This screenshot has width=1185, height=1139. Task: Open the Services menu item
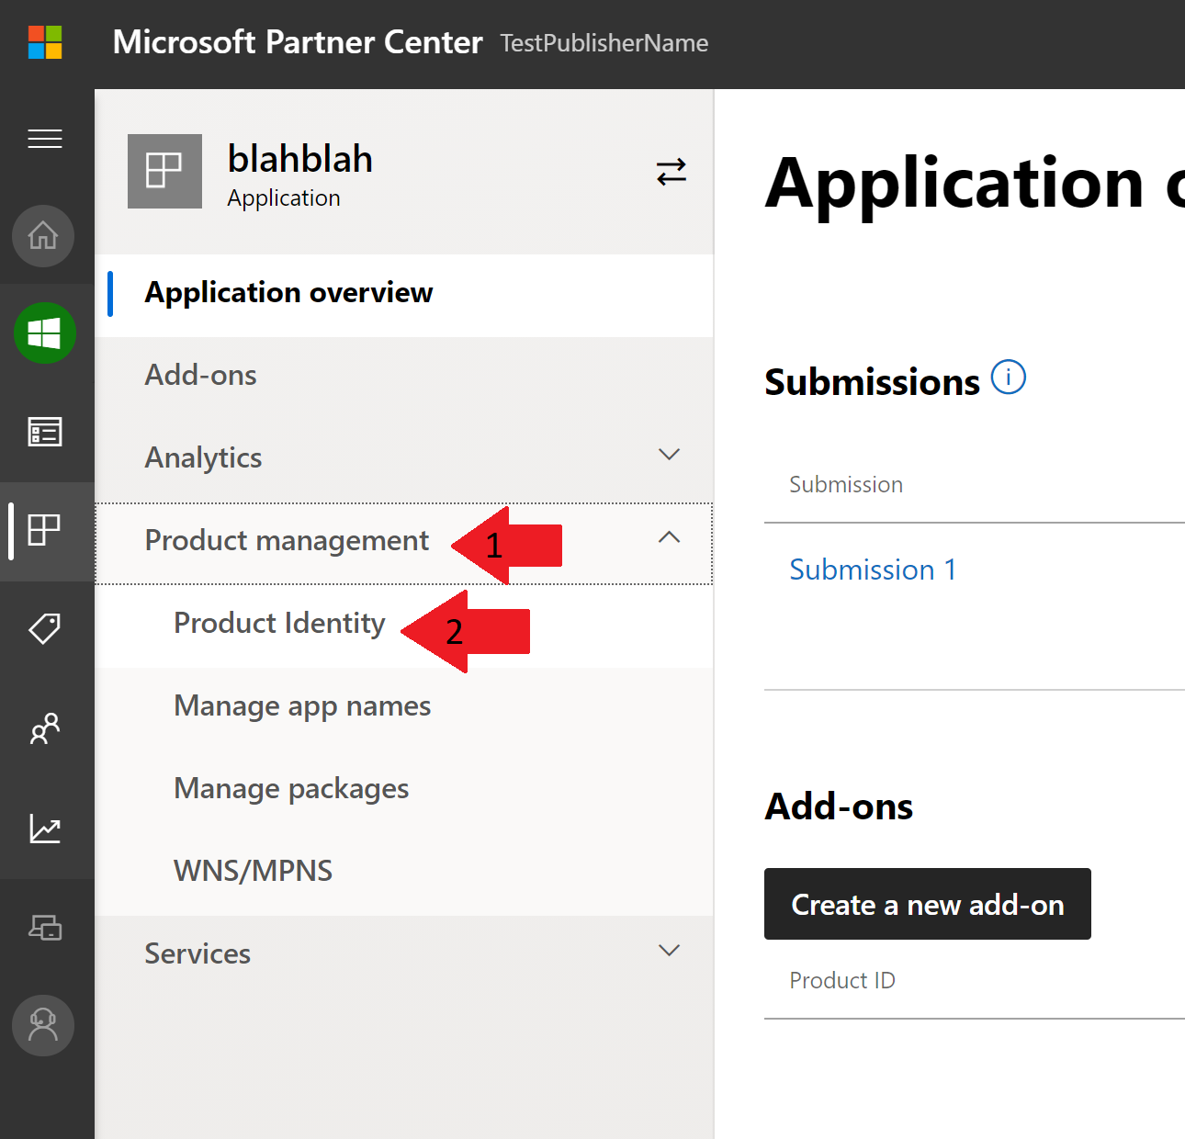[x=404, y=955]
